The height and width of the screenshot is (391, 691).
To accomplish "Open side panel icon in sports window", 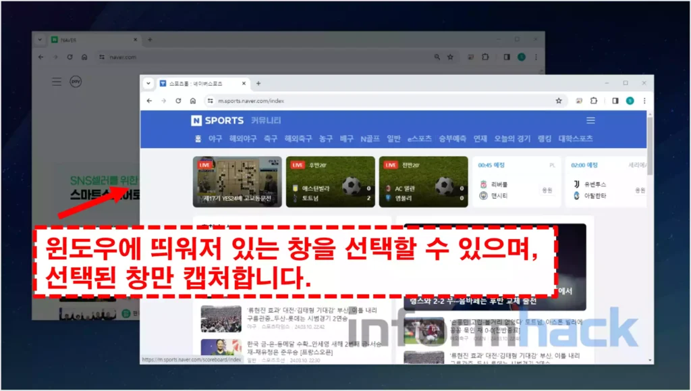I will click(615, 101).
